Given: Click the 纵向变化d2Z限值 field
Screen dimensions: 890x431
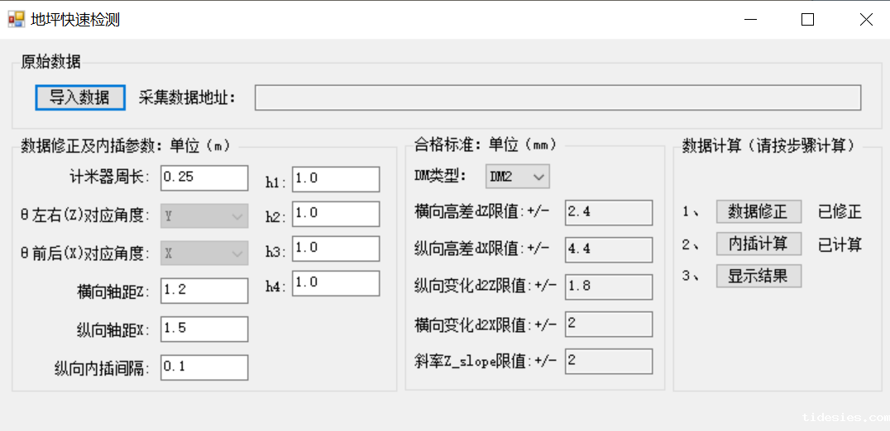Looking at the screenshot, I should pos(609,287).
